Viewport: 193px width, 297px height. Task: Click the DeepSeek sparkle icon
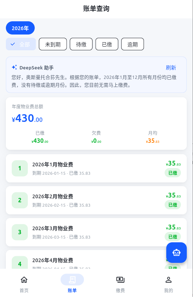click(14, 67)
